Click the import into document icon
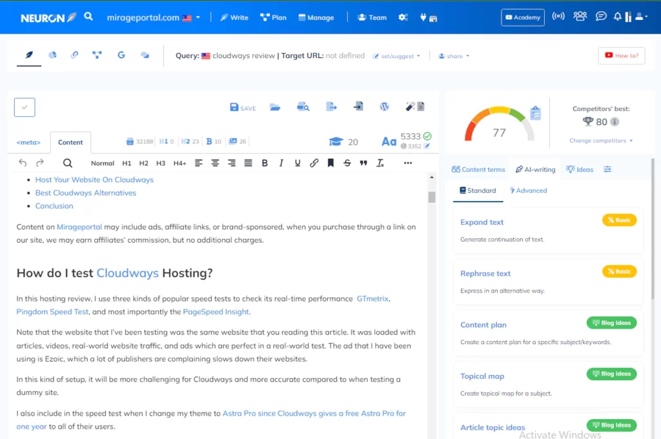The width and height of the screenshot is (661, 439). point(358,107)
